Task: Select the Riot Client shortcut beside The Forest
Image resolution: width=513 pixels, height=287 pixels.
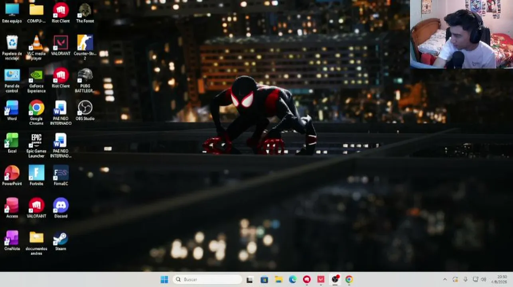Action: click(61, 13)
